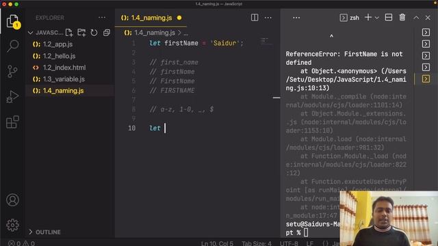The image size is (438, 246).
Task: Open editor more actions ellipsis
Action: pos(268,18)
